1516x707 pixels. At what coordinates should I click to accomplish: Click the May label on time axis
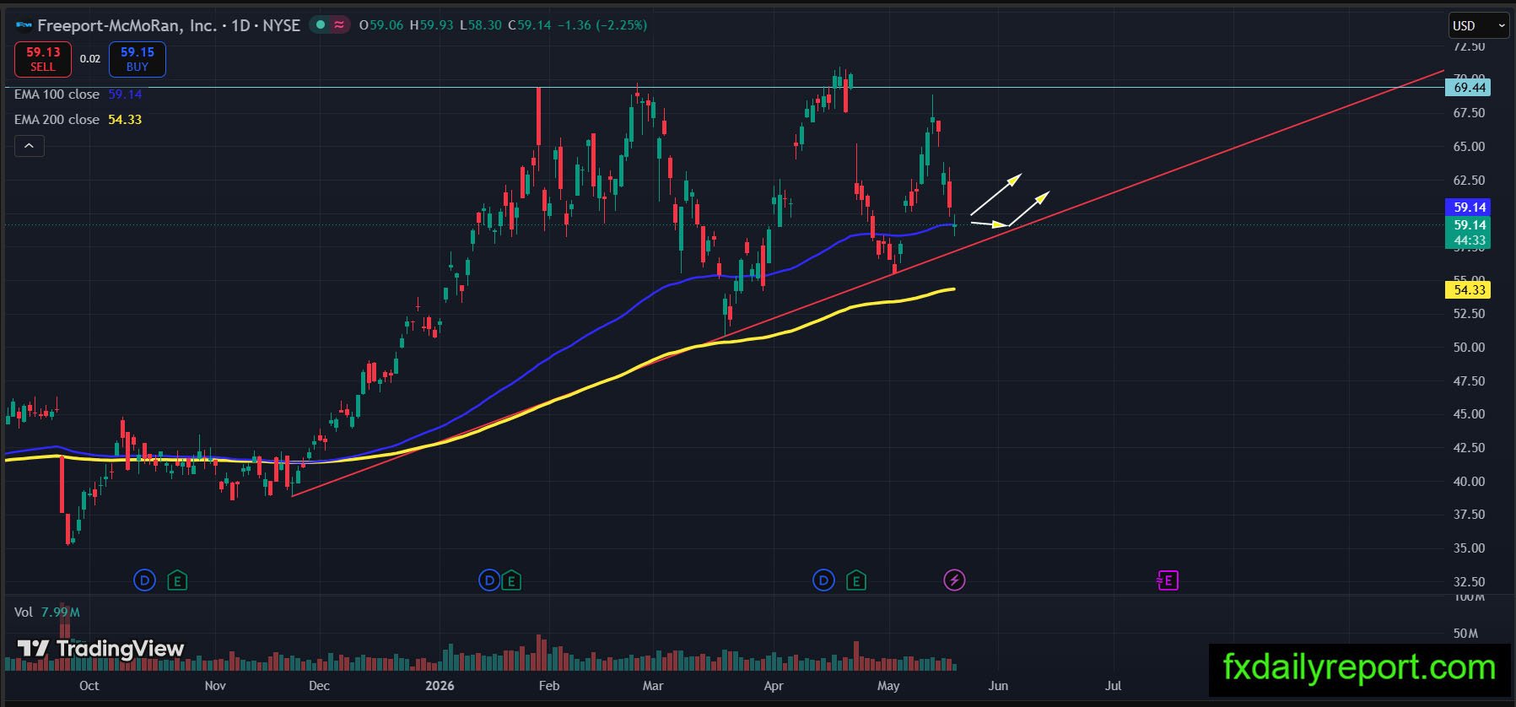[888, 686]
